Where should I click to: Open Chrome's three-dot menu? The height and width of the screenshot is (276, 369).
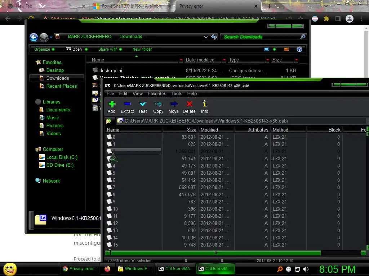(361, 19)
